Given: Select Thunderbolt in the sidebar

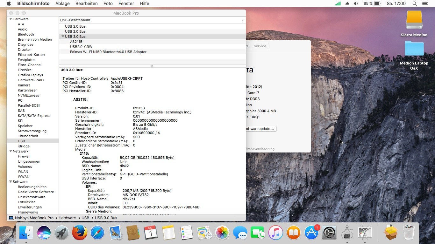Looking at the screenshot, I should click(x=28, y=136).
